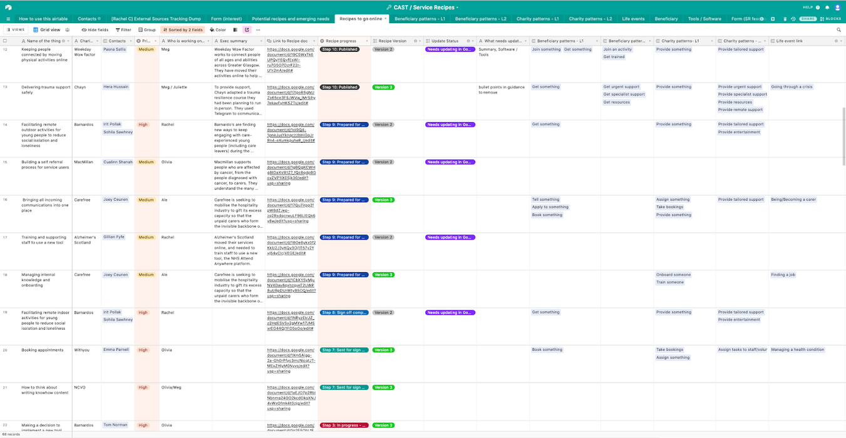This screenshot has height=438, width=846.
Task: Open Name of the thing column dropdown
Action: (68, 41)
